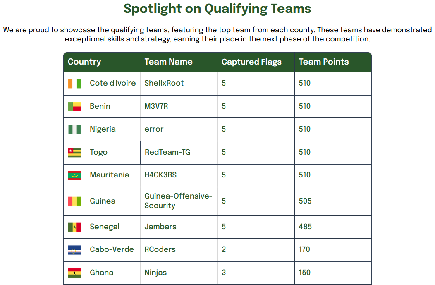Click the Jambars team name cell
435x285 pixels.
point(179,227)
